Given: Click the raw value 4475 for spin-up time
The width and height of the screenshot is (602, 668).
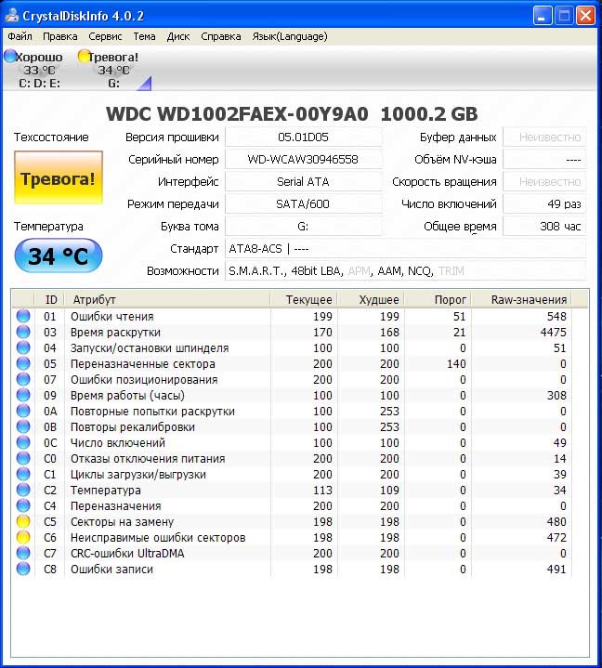Looking at the screenshot, I should coord(553,332).
